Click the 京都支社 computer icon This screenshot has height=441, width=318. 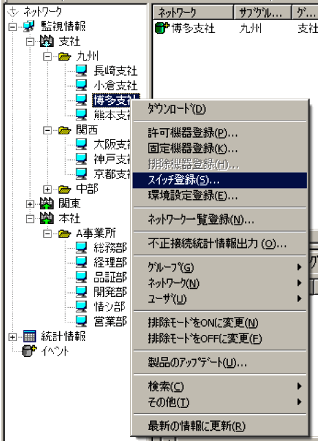point(81,174)
